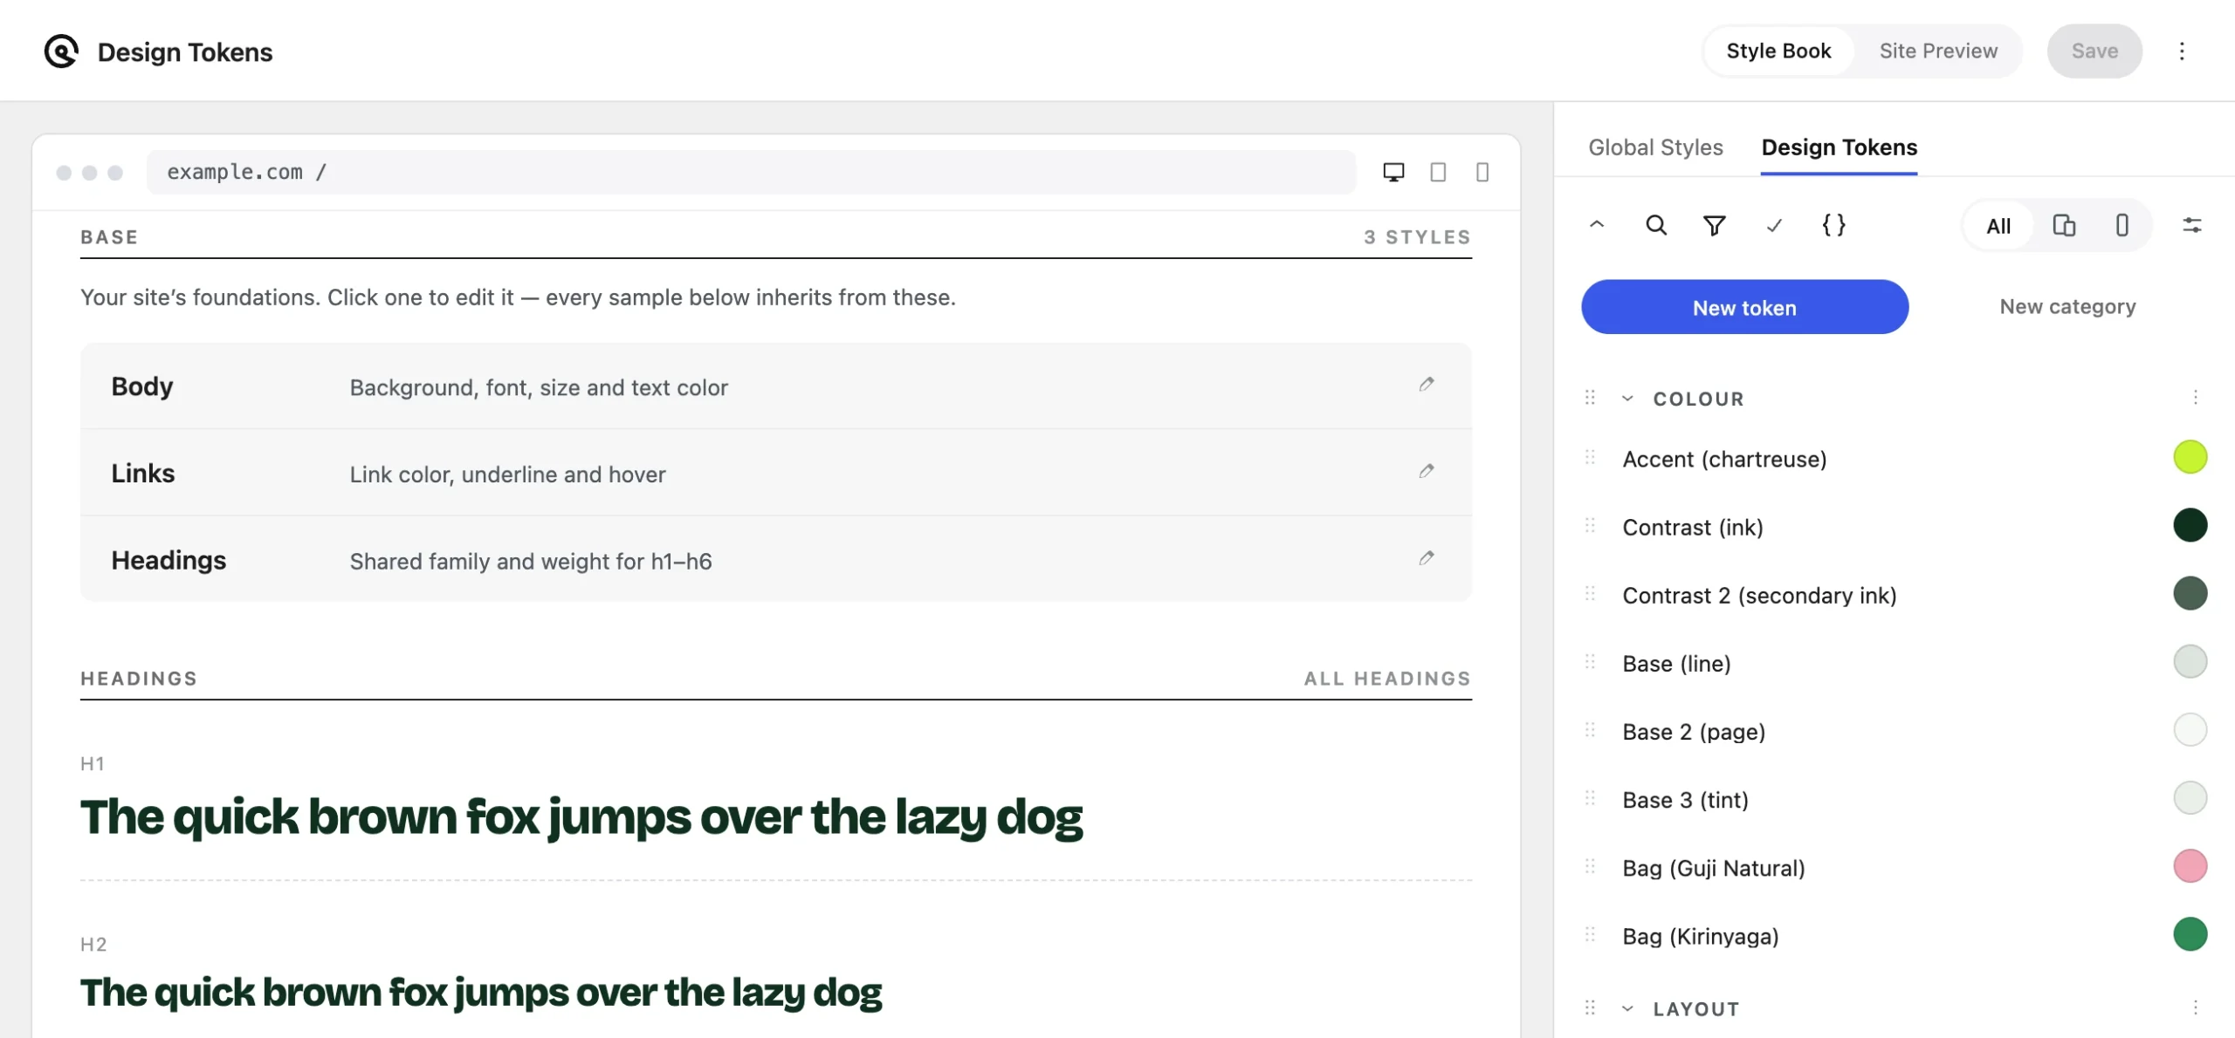Open the curly braces code view
The width and height of the screenshot is (2235, 1038).
tap(1833, 225)
